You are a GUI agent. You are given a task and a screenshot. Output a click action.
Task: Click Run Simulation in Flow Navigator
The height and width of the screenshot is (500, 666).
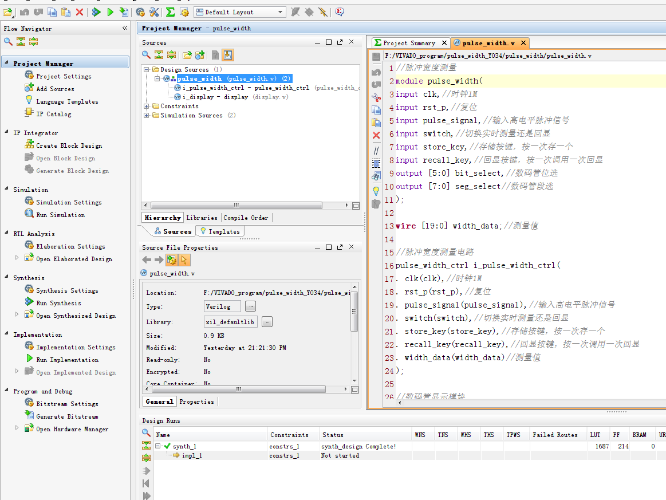tap(60, 215)
